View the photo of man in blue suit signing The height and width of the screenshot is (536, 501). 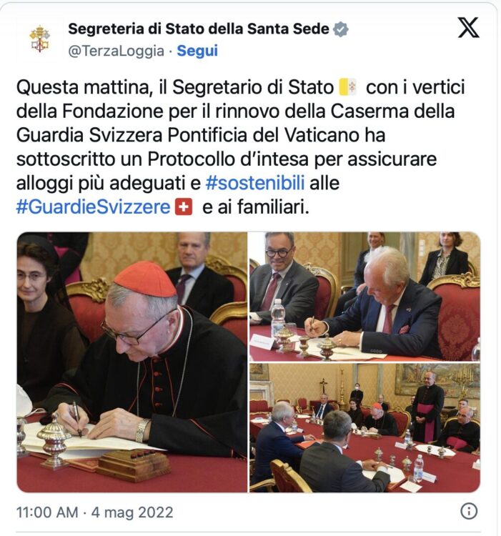[364, 297]
